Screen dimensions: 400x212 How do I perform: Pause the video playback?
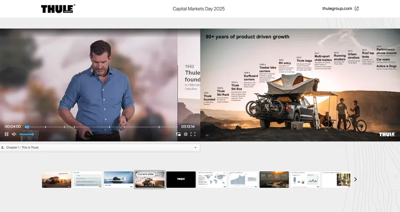click(x=6, y=134)
